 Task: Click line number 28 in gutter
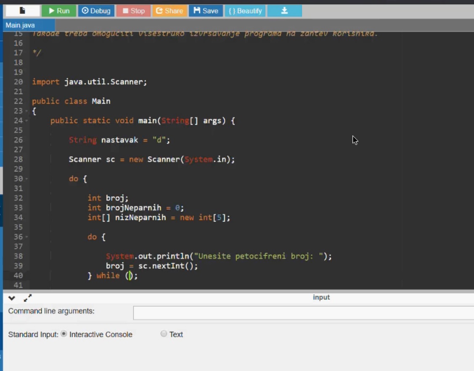point(18,160)
